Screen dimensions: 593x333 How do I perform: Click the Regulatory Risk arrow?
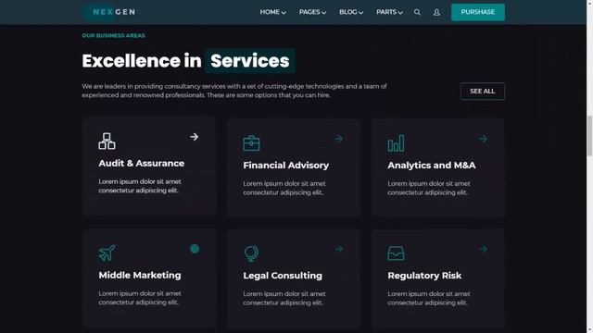(484, 249)
